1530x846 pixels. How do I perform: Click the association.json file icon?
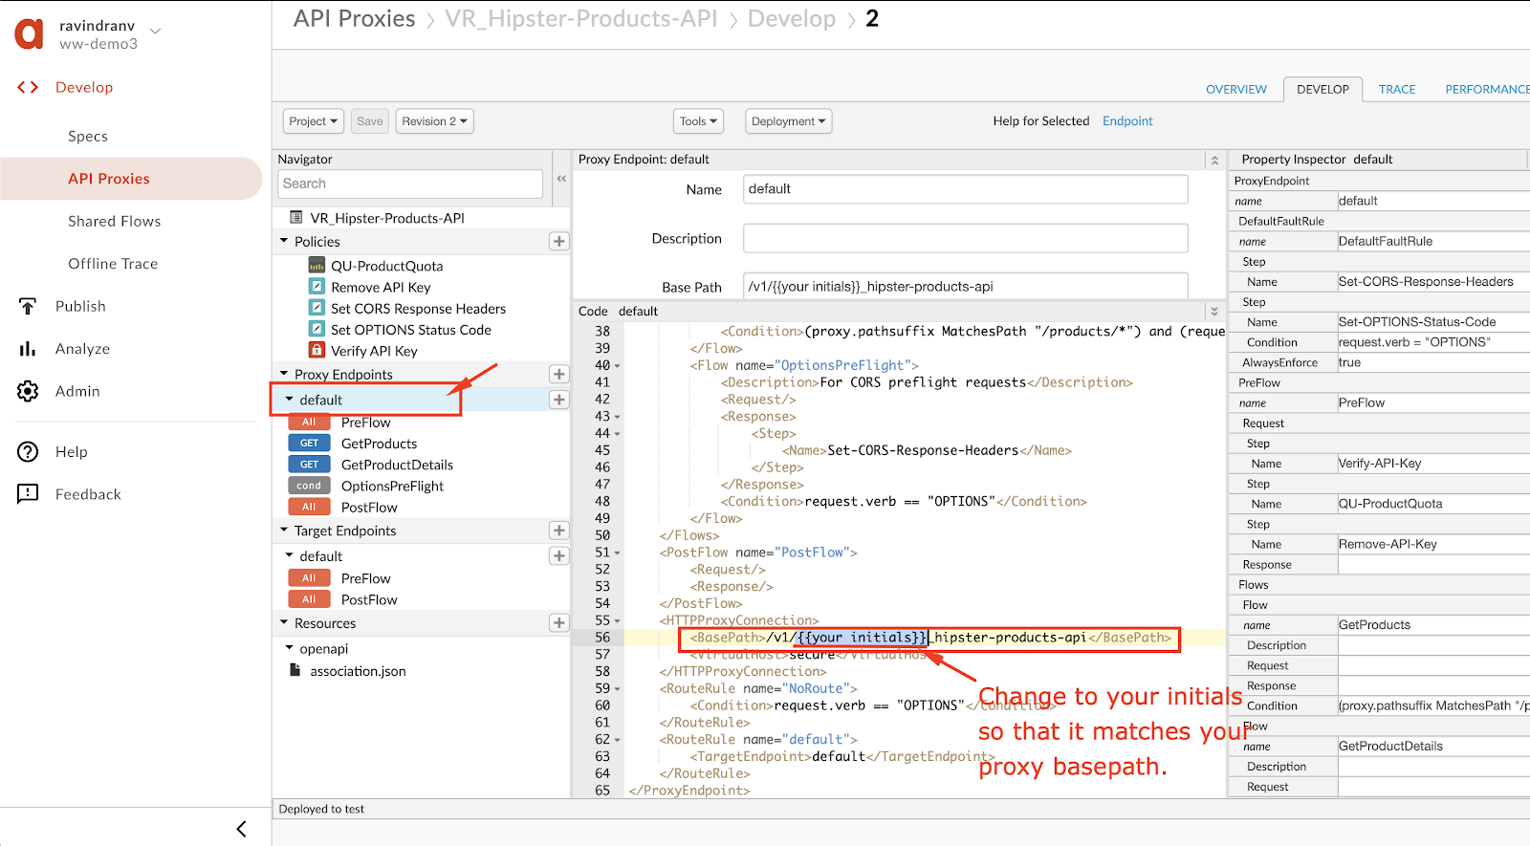tap(295, 670)
